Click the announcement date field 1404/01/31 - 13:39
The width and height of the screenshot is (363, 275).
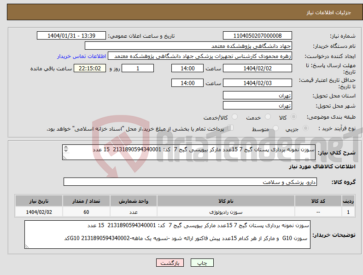coord(71,35)
